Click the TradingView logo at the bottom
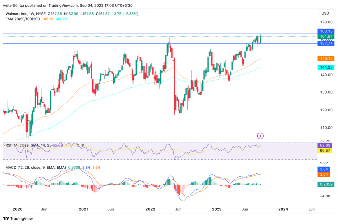 pos(18,219)
